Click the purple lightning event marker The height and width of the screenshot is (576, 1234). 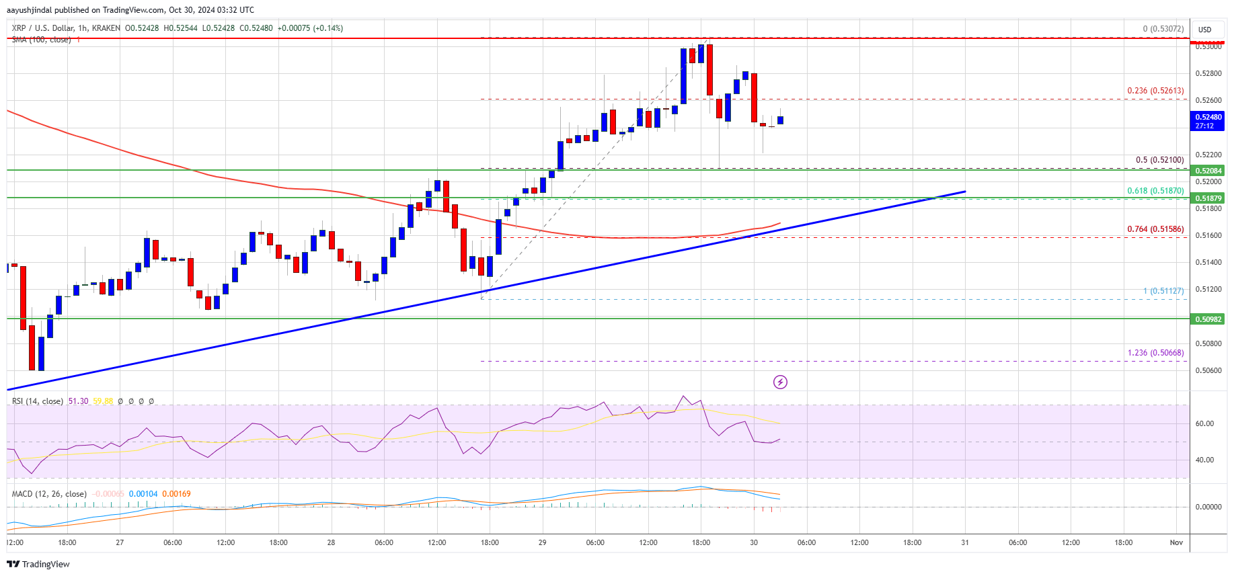click(x=780, y=382)
